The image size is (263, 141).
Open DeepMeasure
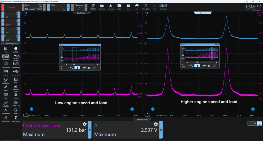tap(16, 65)
